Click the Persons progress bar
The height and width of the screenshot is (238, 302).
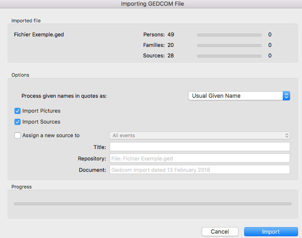(229, 35)
